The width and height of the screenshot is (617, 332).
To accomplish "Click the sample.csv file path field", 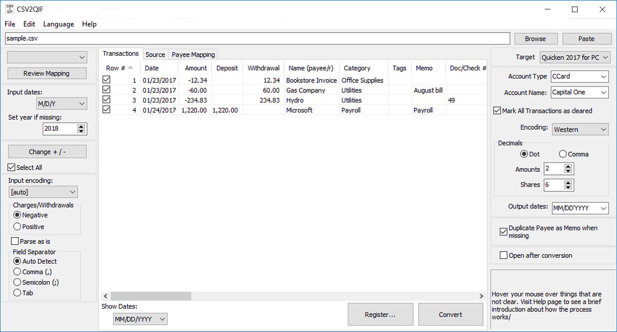I will click(258, 38).
